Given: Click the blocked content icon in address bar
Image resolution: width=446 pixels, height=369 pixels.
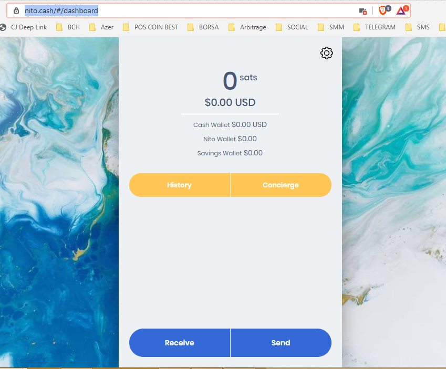Looking at the screenshot, I should pos(362,11).
